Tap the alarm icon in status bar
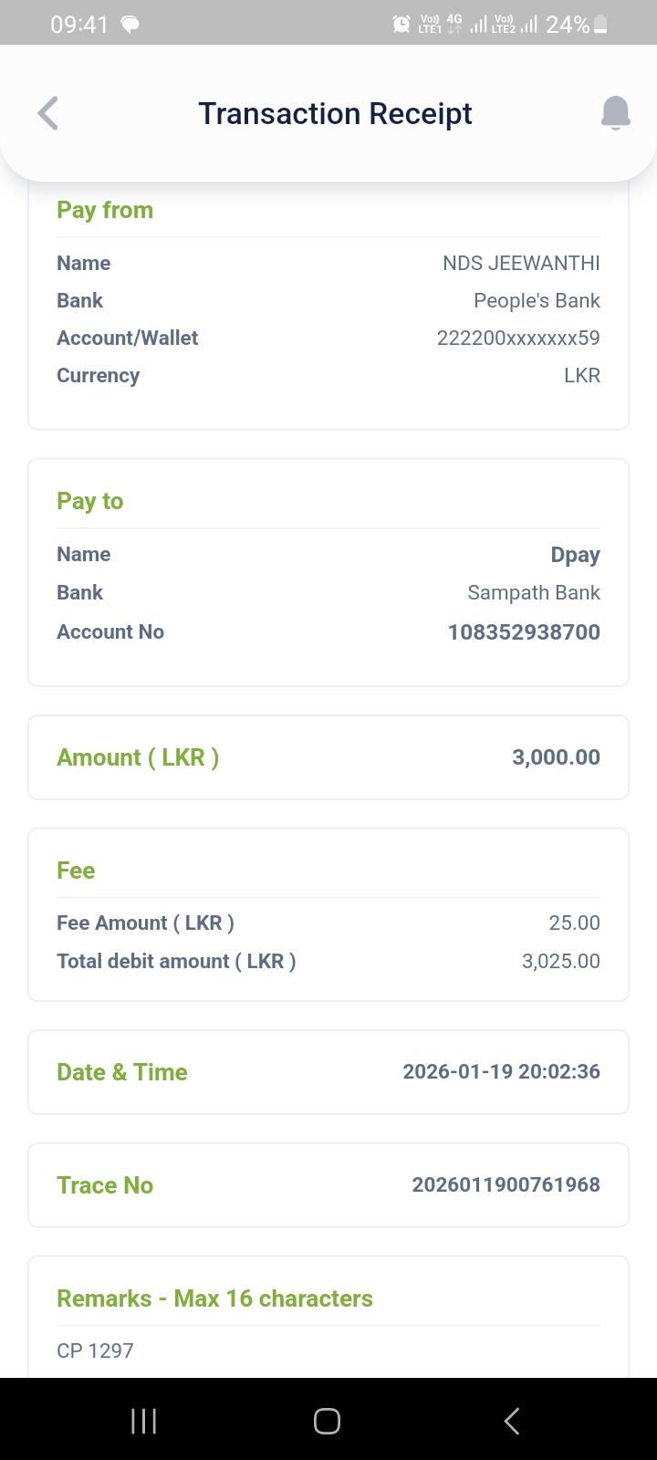This screenshot has width=657, height=1460. [401, 25]
